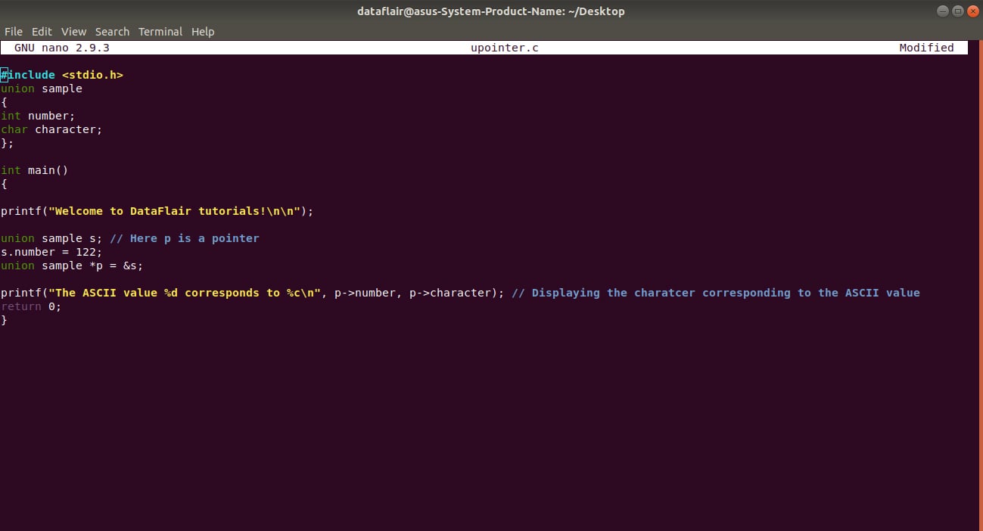Place cursor on 'char character;' line
Screen dimensions: 983x531
click(51, 129)
